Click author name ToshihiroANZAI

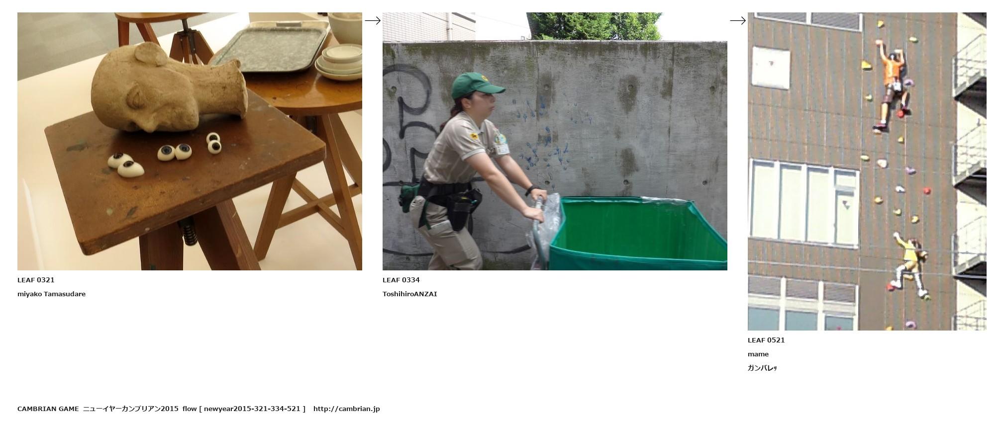click(409, 294)
